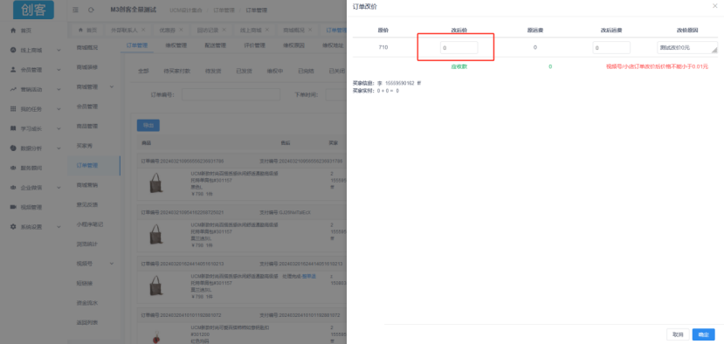Expand the 学习成长 chevron
Screen dimensions: 724x344
[59, 129]
